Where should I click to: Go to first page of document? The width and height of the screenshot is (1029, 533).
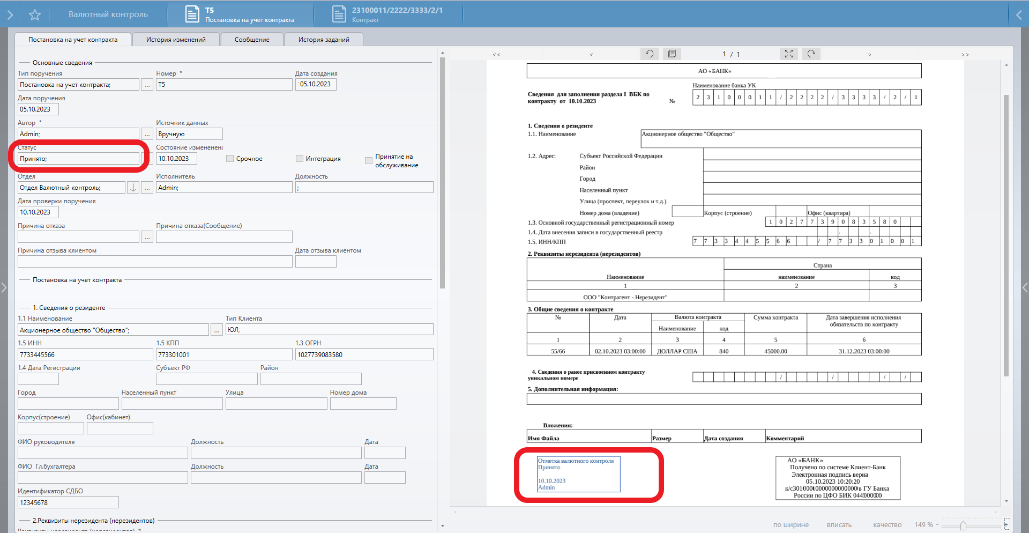pos(496,55)
